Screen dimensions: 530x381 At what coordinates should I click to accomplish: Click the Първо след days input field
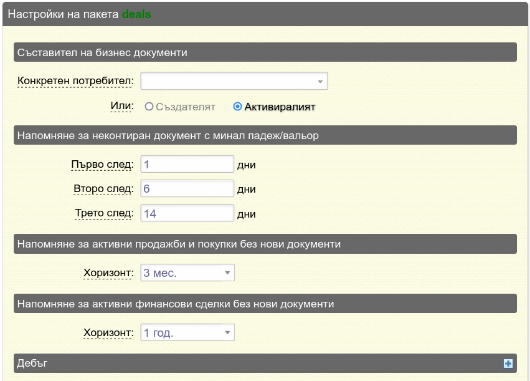pyautogui.click(x=187, y=164)
